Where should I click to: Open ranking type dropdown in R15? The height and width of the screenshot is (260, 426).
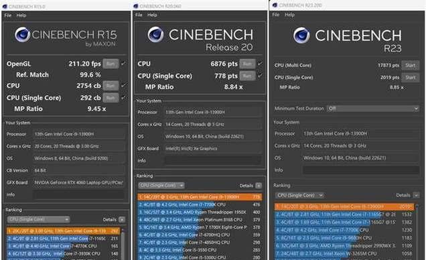tap(38, 219)
